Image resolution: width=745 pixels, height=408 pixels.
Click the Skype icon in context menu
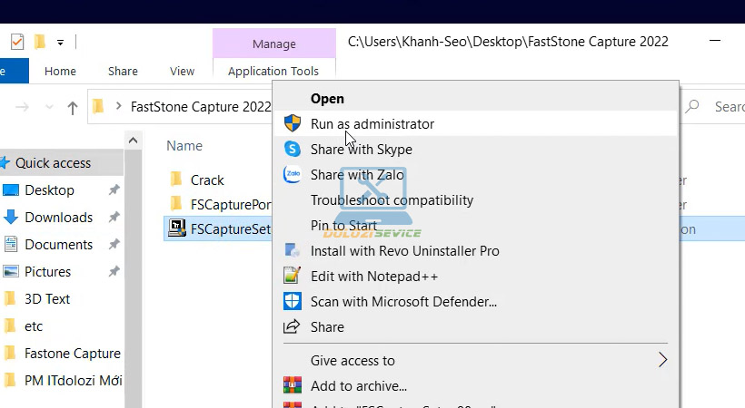292,150
